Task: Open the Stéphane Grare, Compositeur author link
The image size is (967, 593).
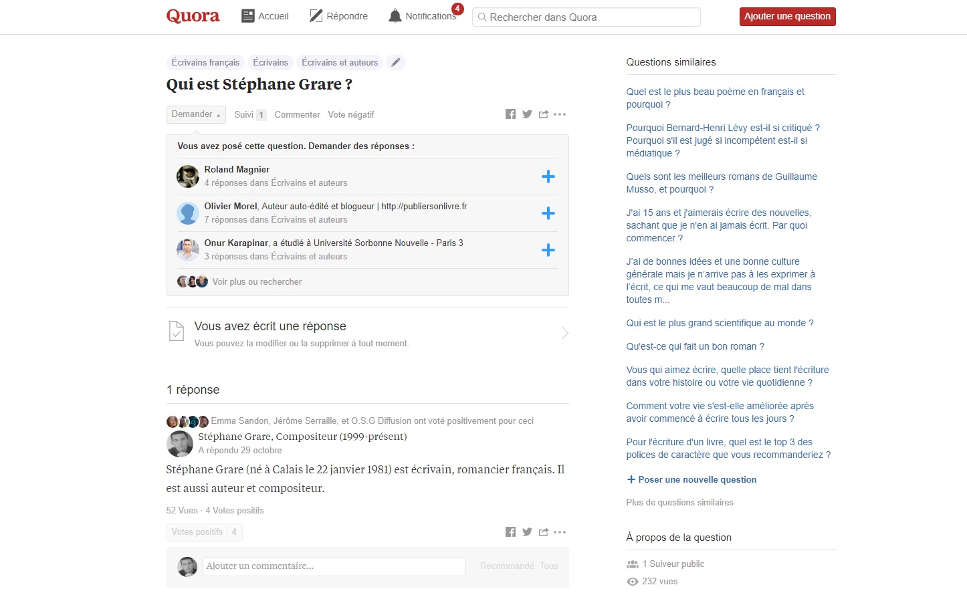Action: (302, 437)
